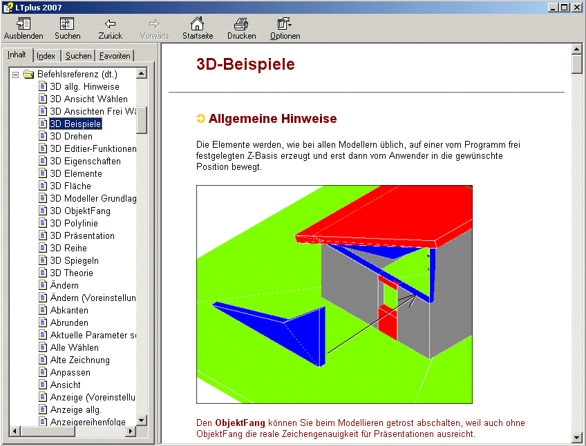
Task: Click the Ausblenden toolbar icon
Action: (23, 24)
